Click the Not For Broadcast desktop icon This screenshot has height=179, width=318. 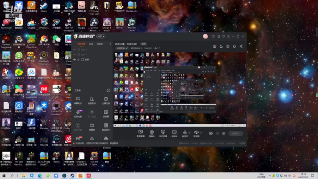(69, 25)
